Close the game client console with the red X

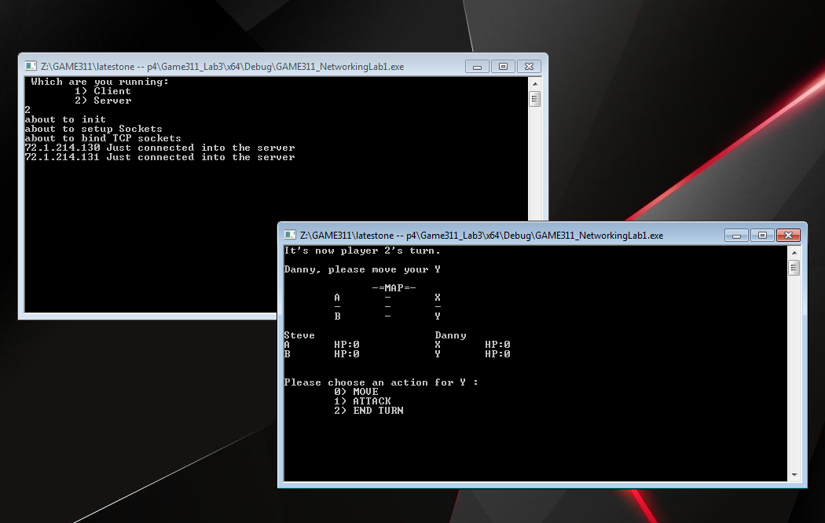pos(788,236)
